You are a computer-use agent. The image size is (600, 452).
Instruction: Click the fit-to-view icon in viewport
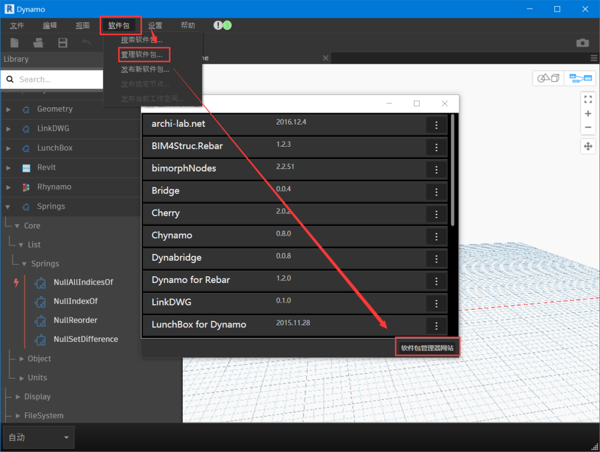(588, 100)
